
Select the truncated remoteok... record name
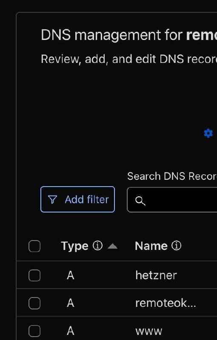(x=166, y=303)
